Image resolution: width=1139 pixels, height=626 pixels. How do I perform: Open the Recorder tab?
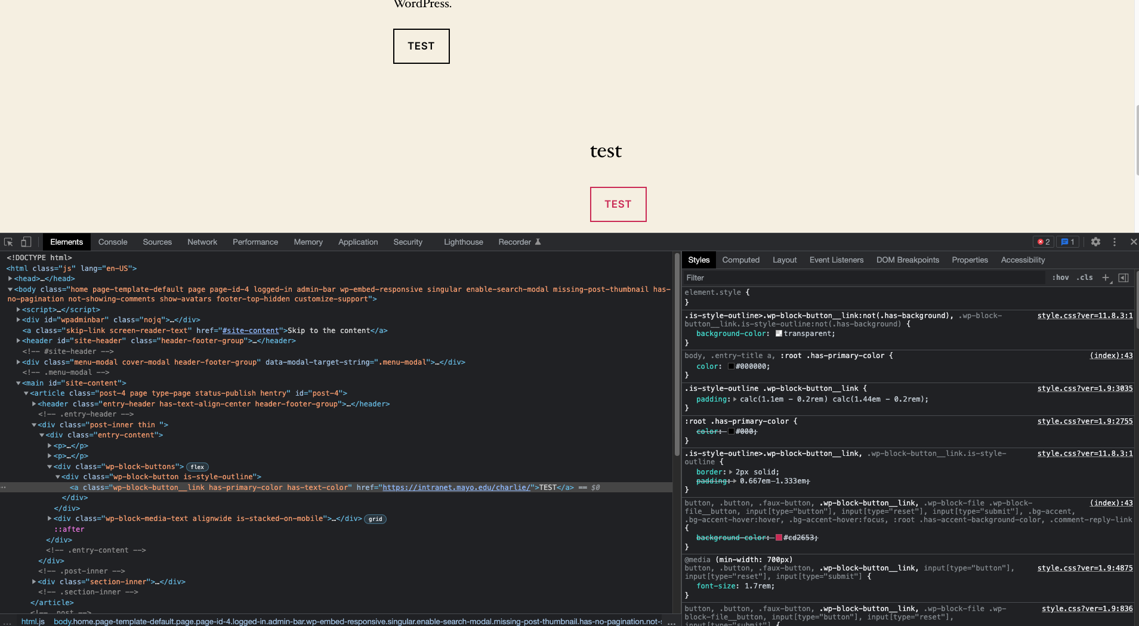click(519, 242)
